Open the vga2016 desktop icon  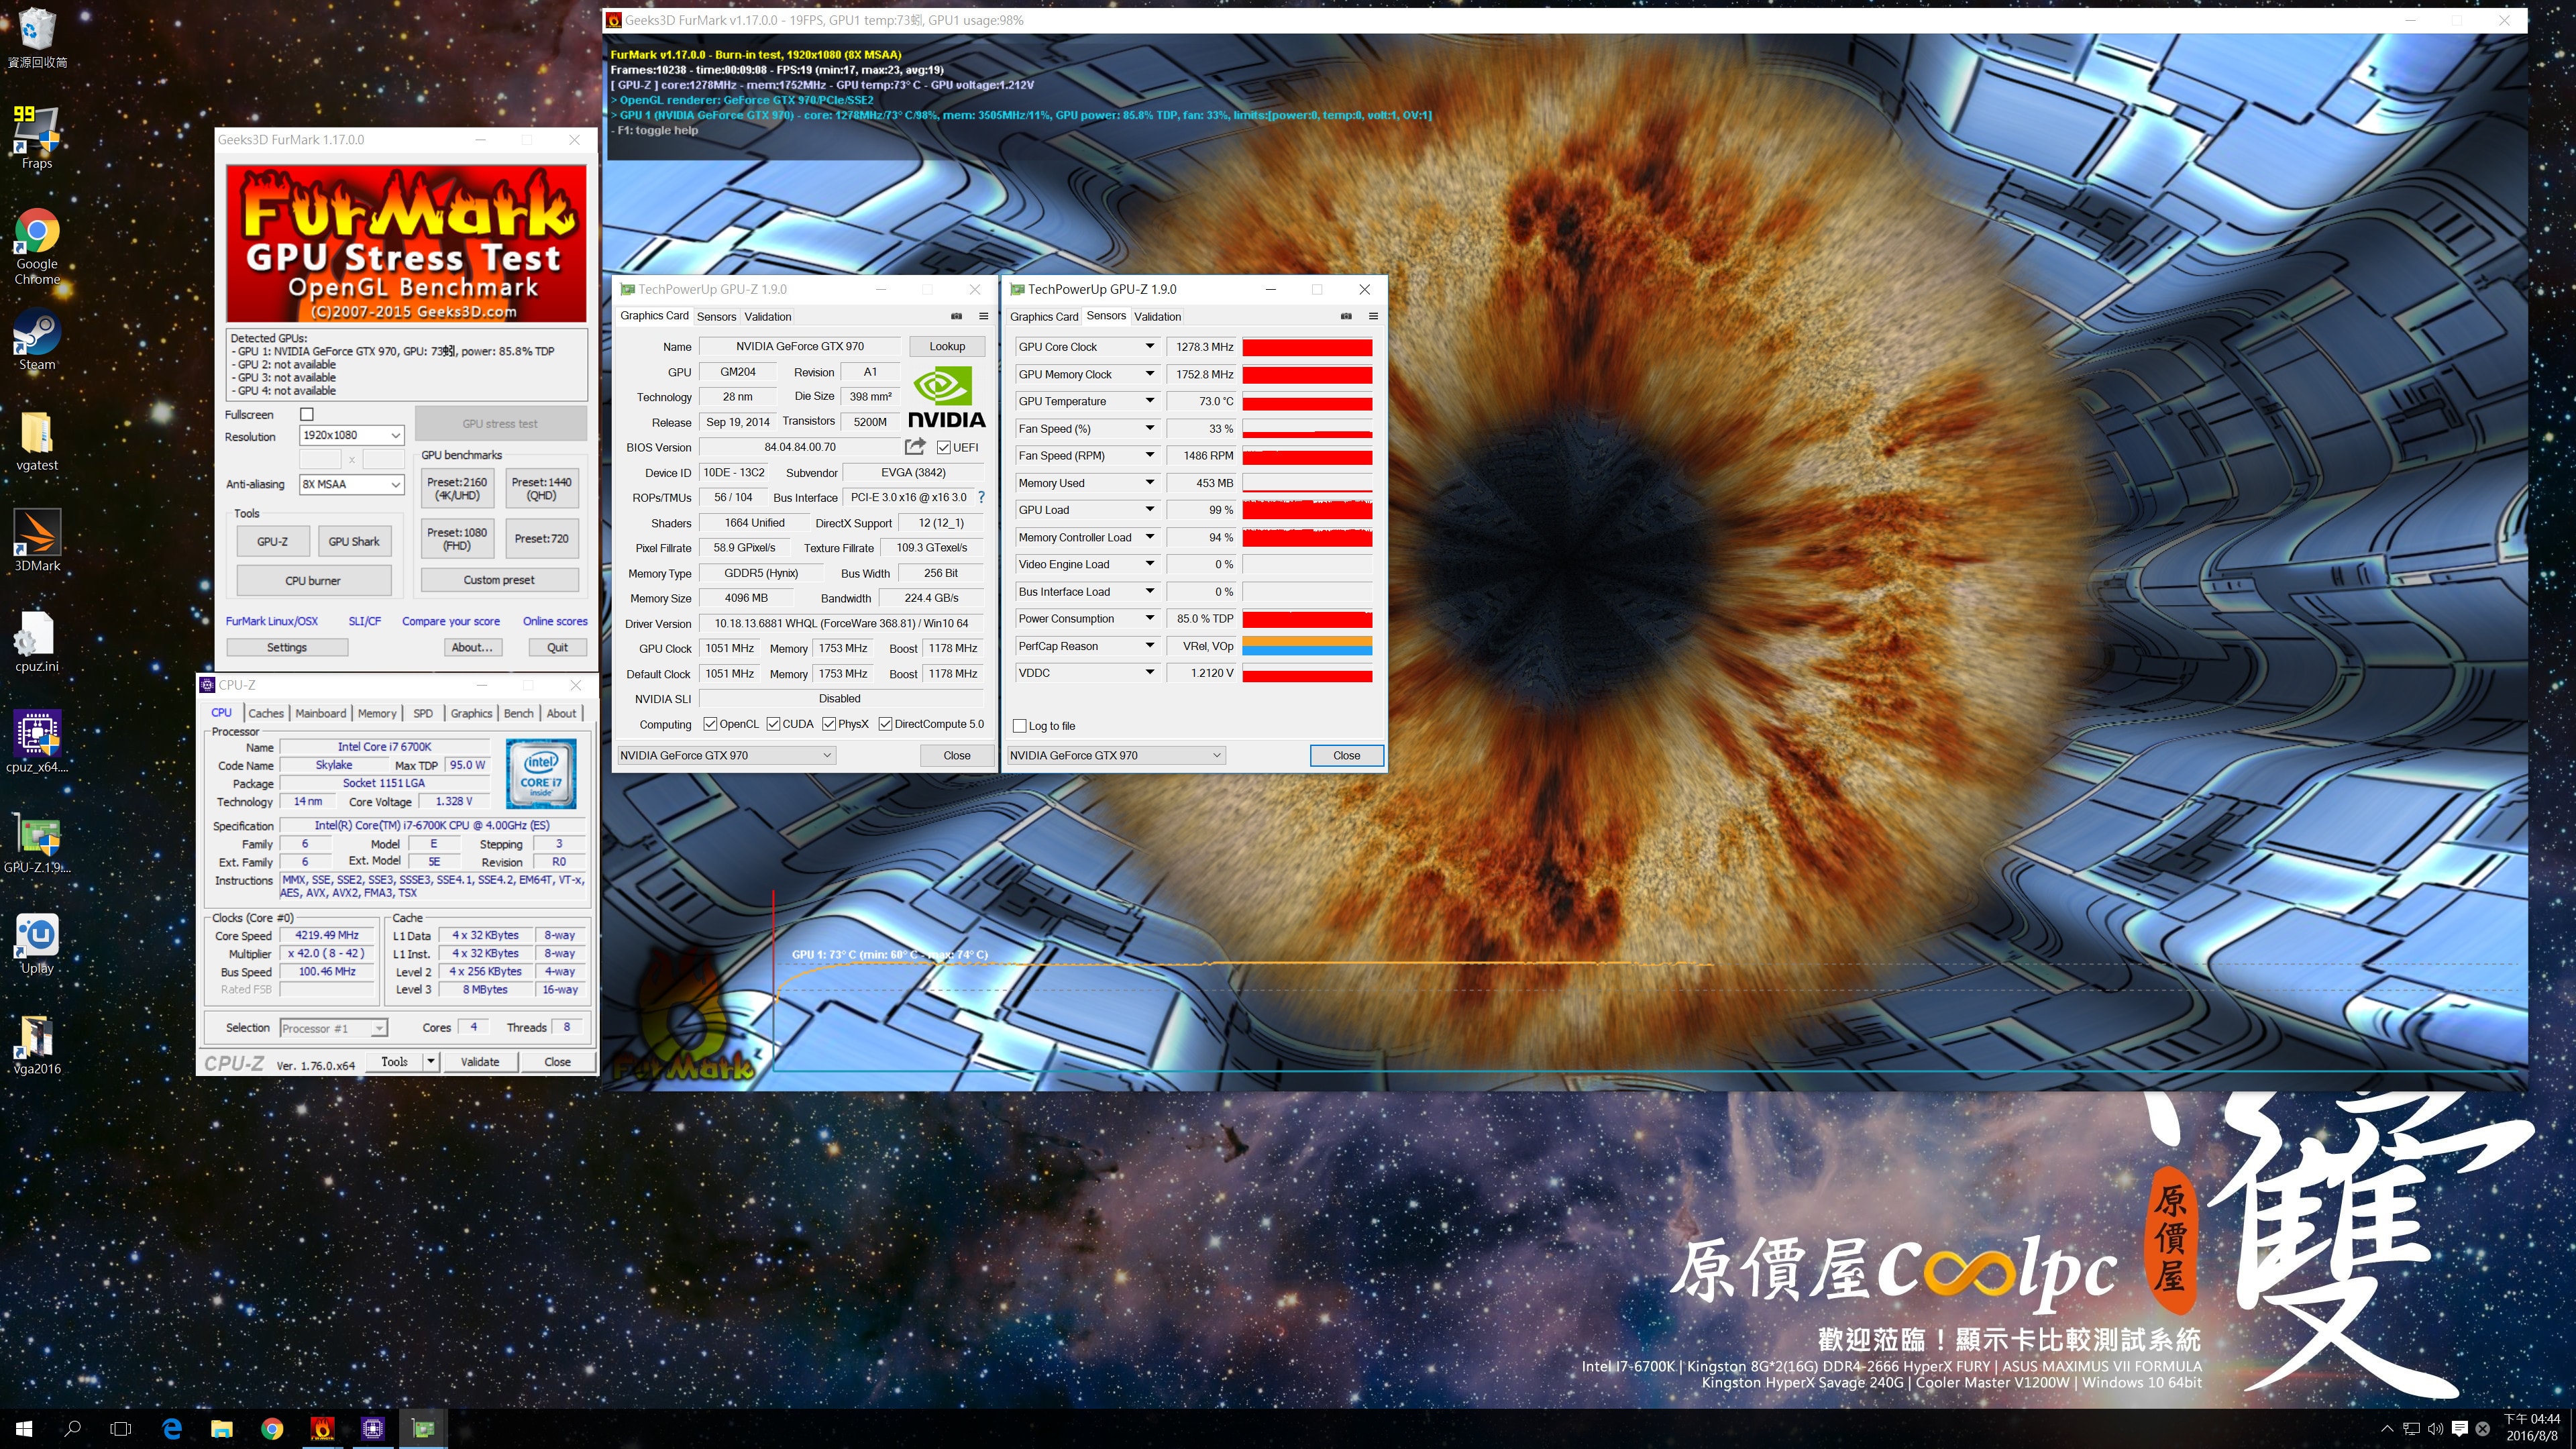coord(37,1043)
